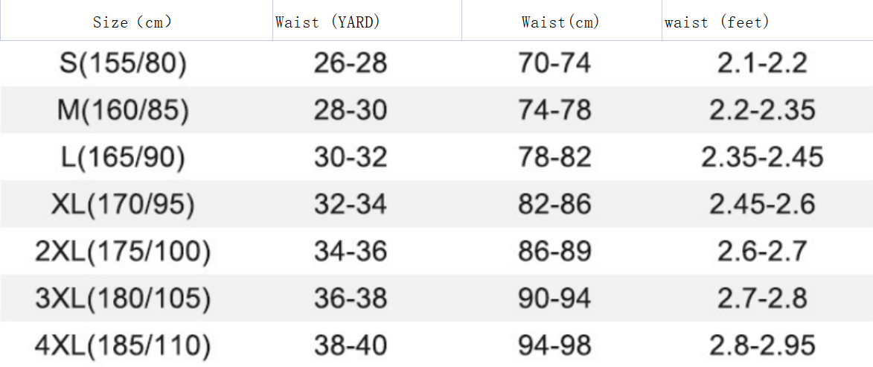Click the 30-32 waist yard value
The width and height of the screenshot is (873, 367).
[351, 157]
